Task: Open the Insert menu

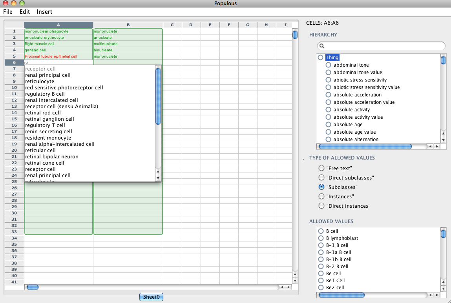Action: 44,12
